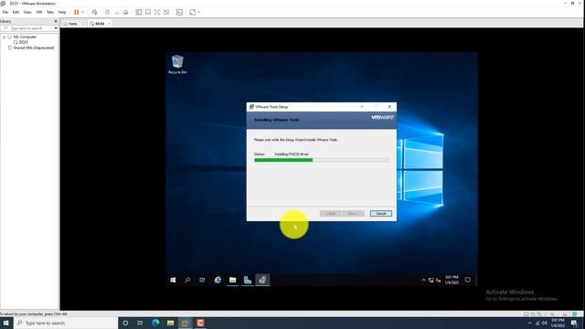Click the Revert to Snapshot toolbar icon

[116, 12]
